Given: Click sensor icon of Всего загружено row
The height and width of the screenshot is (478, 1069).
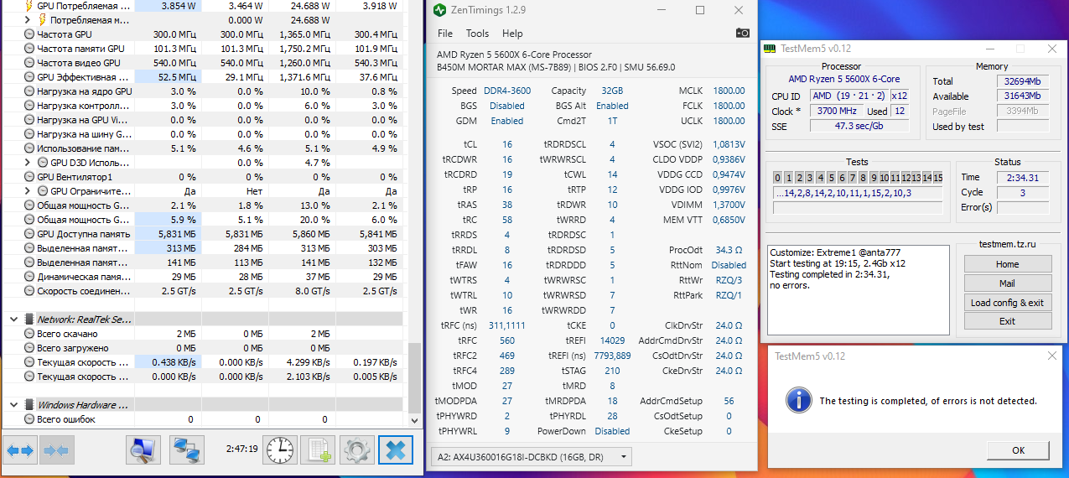Looking at the screenshot, I should [x=29, y=348].
